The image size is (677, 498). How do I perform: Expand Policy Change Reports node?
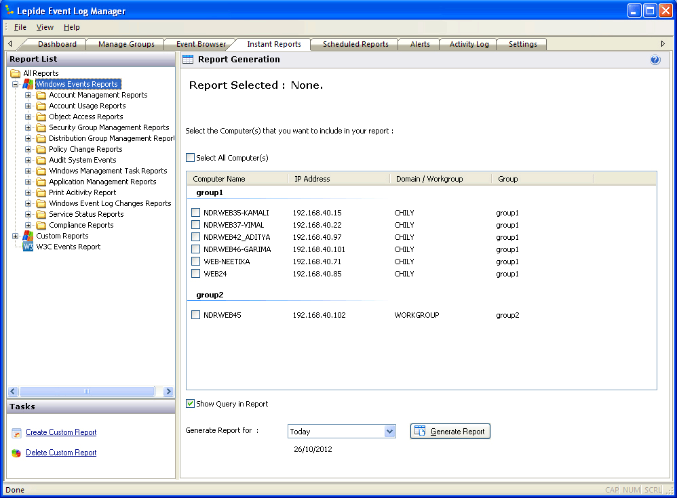pyautogui.click(x=28, y=149)
